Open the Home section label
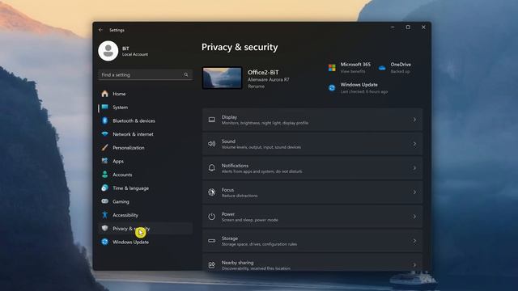Viewport: 518px width, 291px height. click(119, 94)
